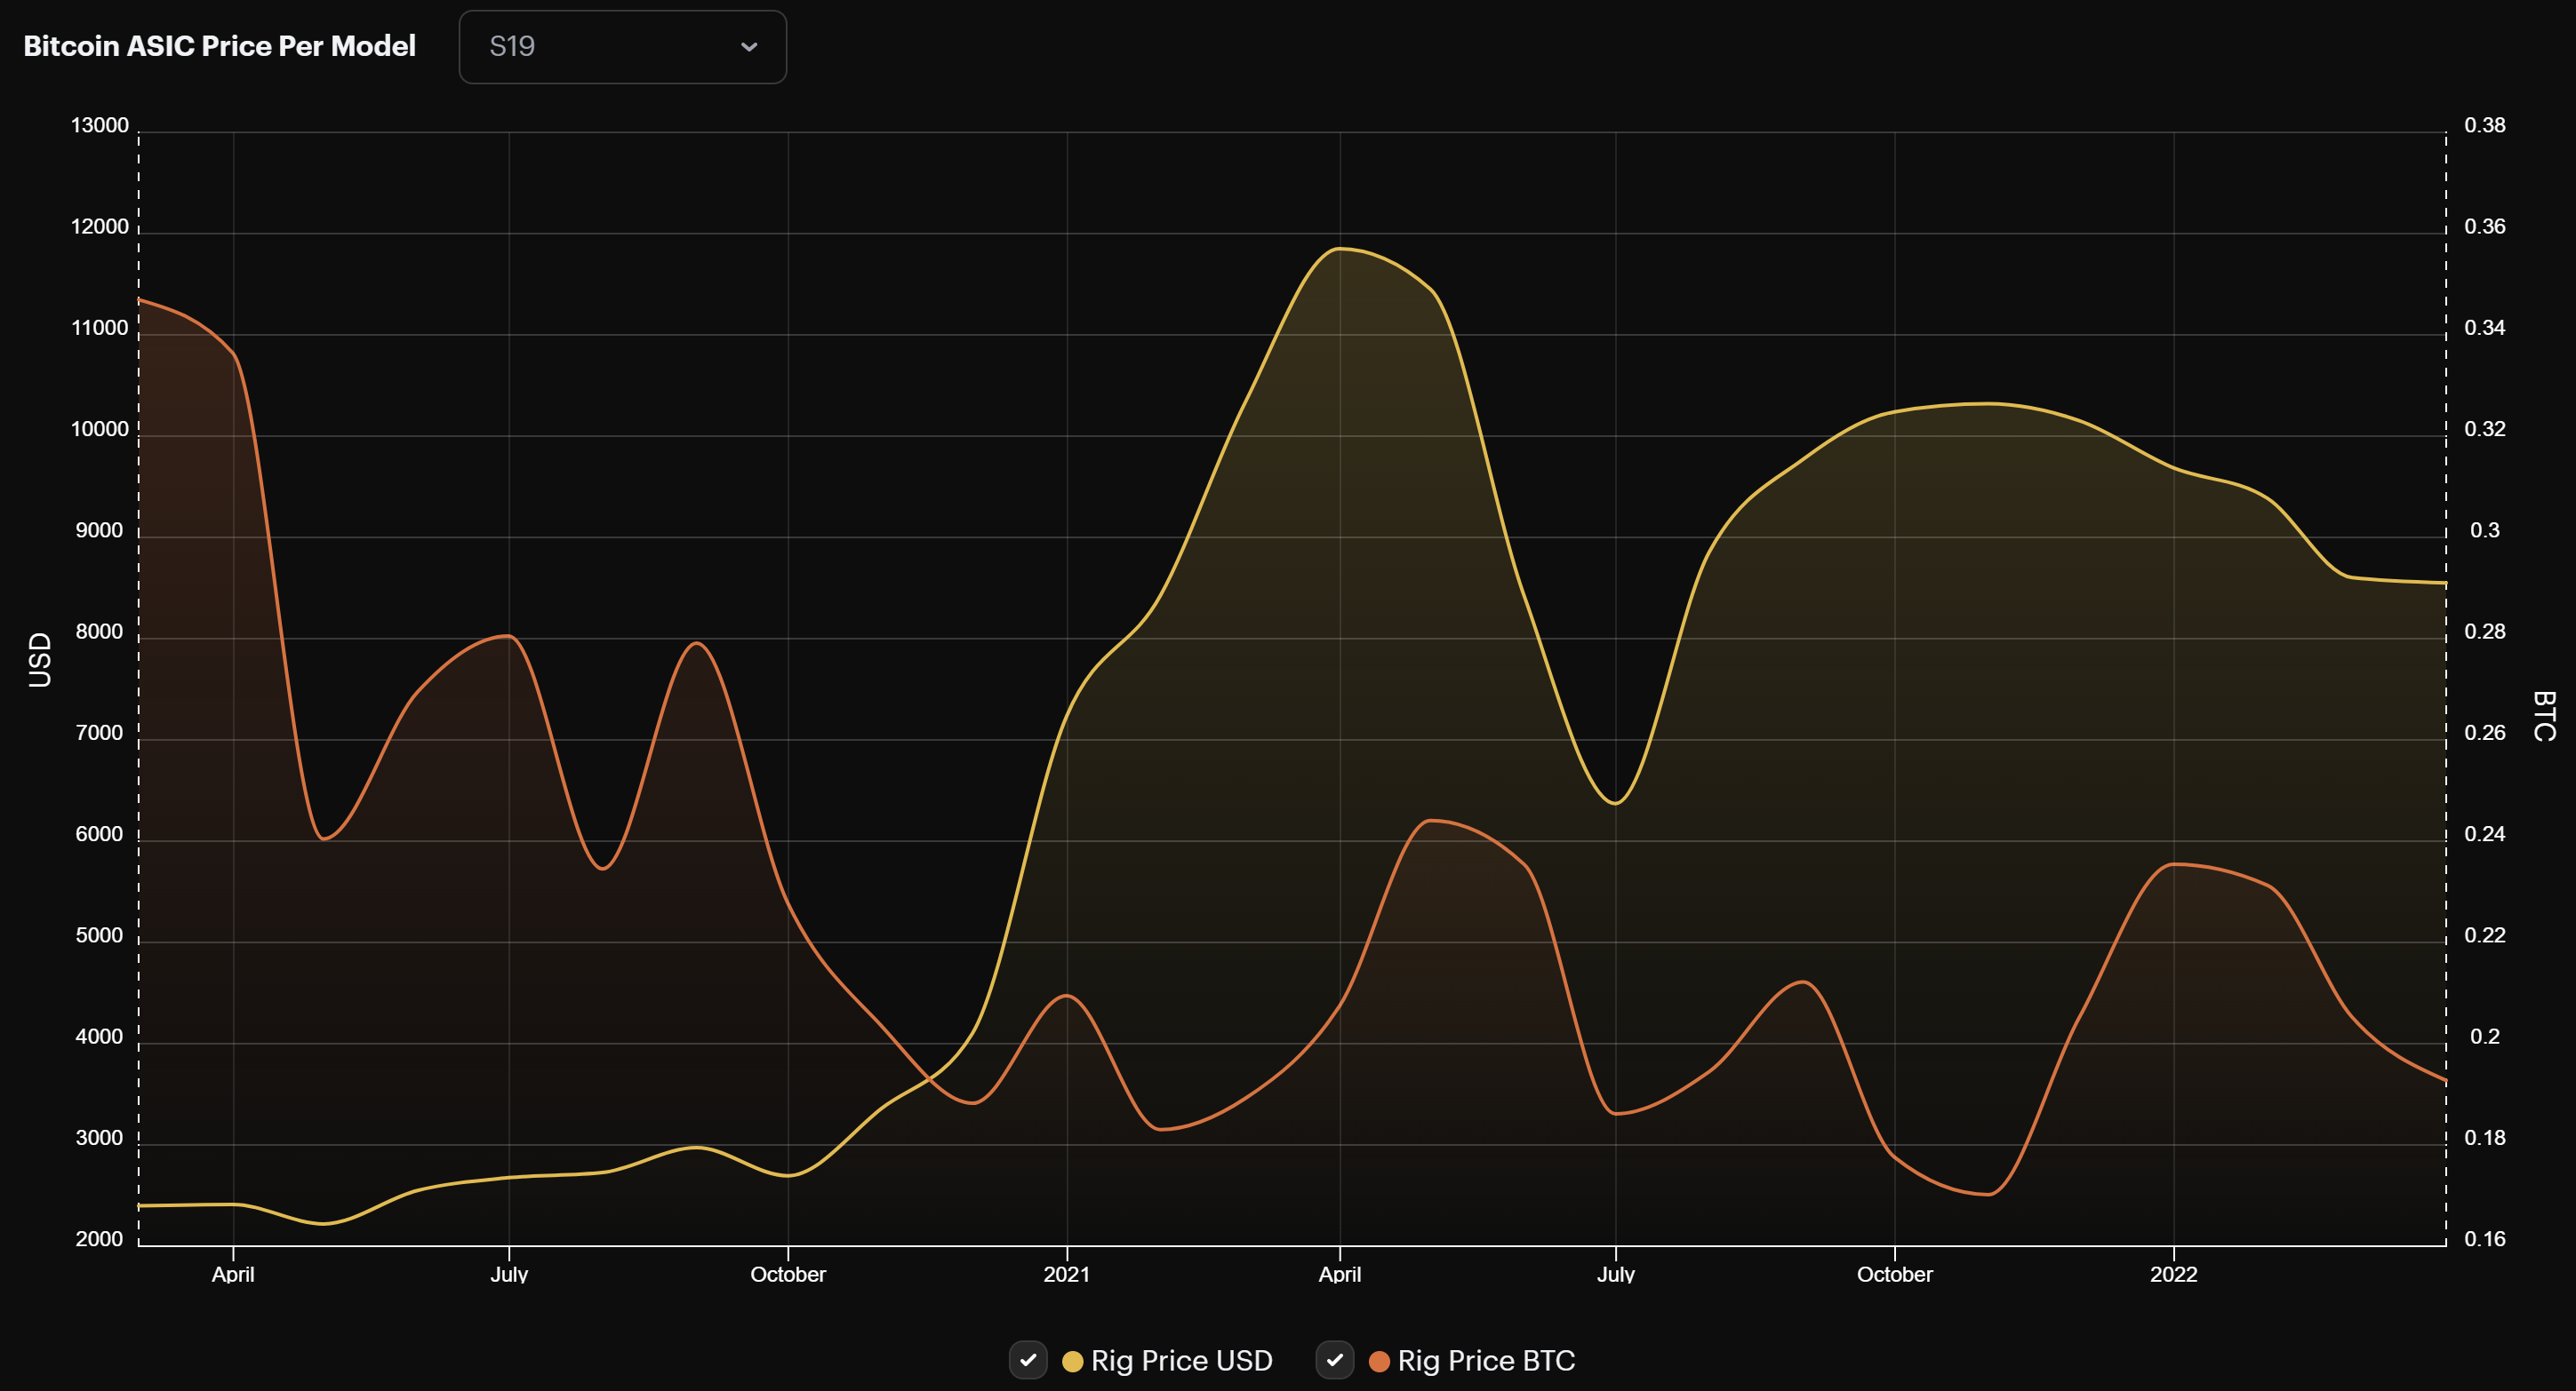Click the Rig Price BTC legend label
Screen dimensions: 2576x1391
[1486, 1360]
